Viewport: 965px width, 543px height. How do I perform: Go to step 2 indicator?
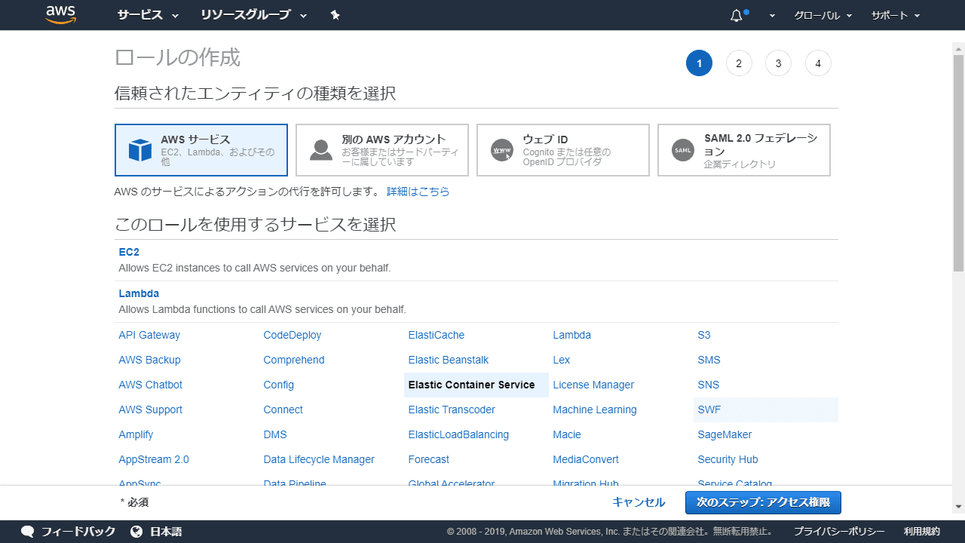click(x=739, y=63)
